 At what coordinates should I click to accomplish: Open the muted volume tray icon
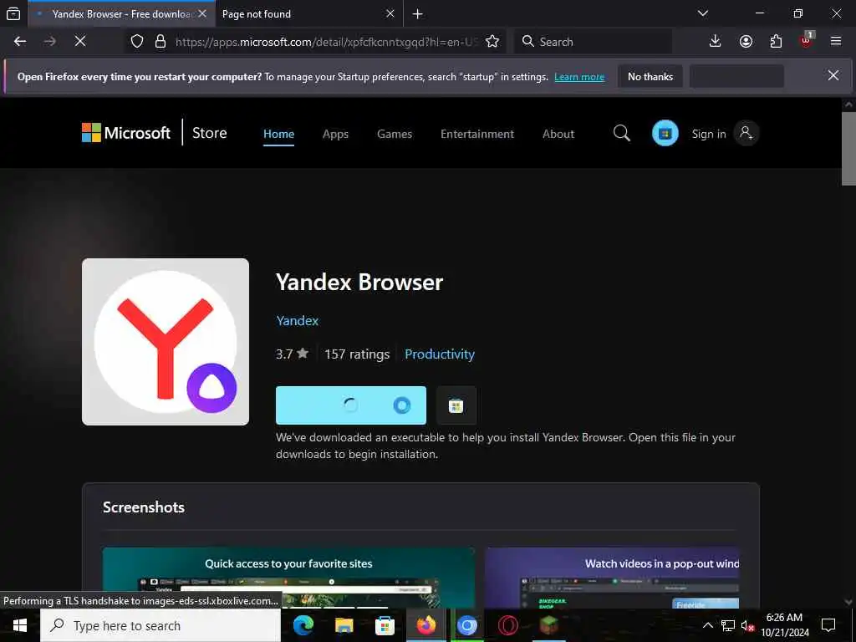point(748,625)
